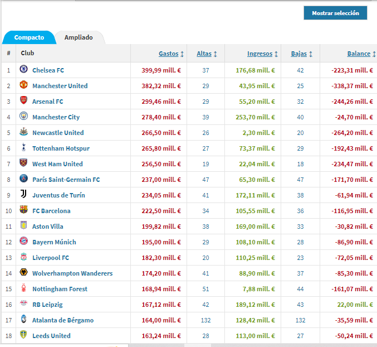Viewport: 377px width, 347px height.
Task: Click Manchester United's -338,37 mill. € balance
Action: coord(352,86)
